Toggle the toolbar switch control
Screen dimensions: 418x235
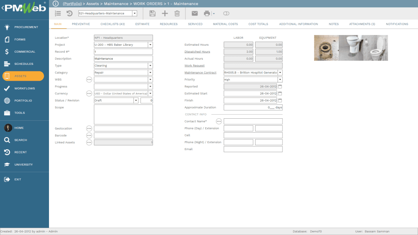[x=226, y=13]
